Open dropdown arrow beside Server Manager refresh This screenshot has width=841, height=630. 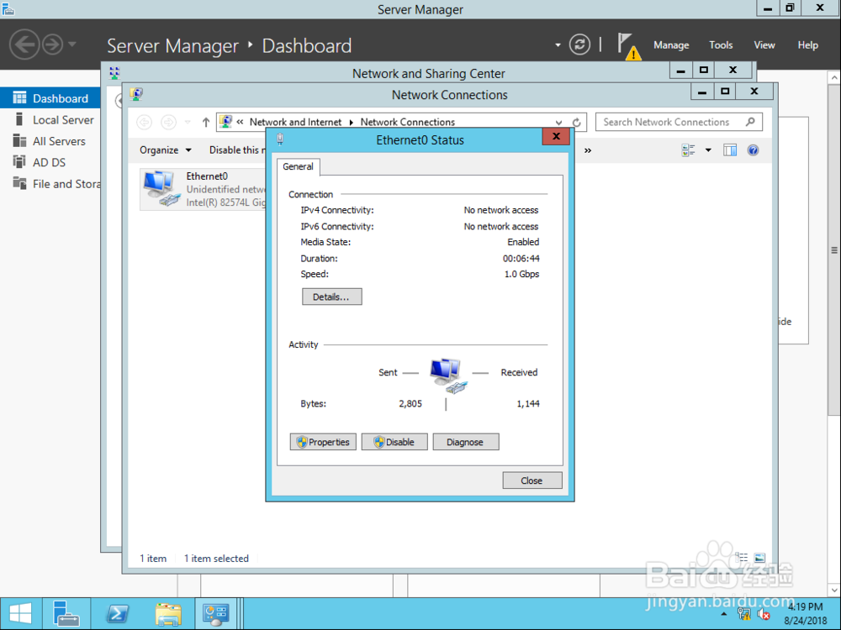coord(558,45)
